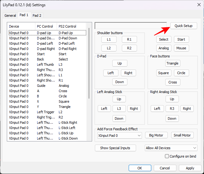The height and width of the screenshot is (174, 204).
Task: Select the D-Pad Down binding row
Action: click(47, 38)
